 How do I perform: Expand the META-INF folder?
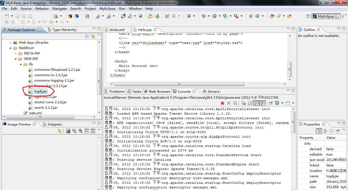click(x=16, y=53)
